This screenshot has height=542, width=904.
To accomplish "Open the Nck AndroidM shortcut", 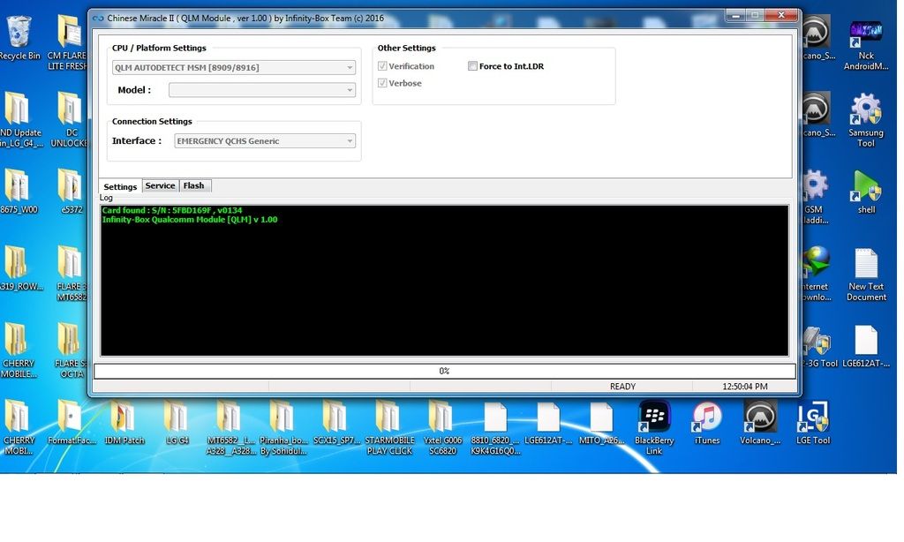I will click(866, 44).
